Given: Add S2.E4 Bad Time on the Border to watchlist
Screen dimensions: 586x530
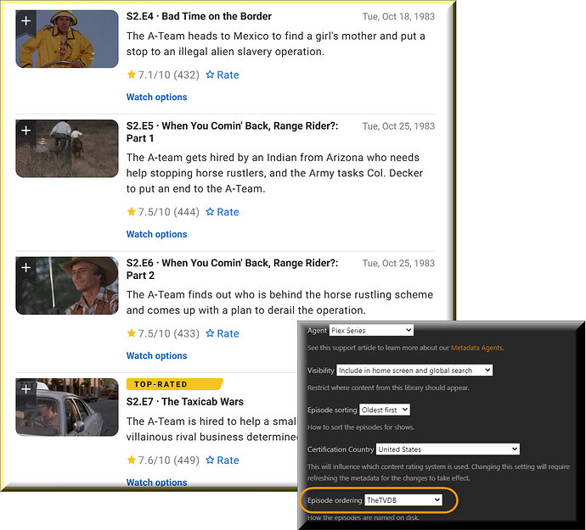Looking at the screenshot, I should tap(25, 21).
